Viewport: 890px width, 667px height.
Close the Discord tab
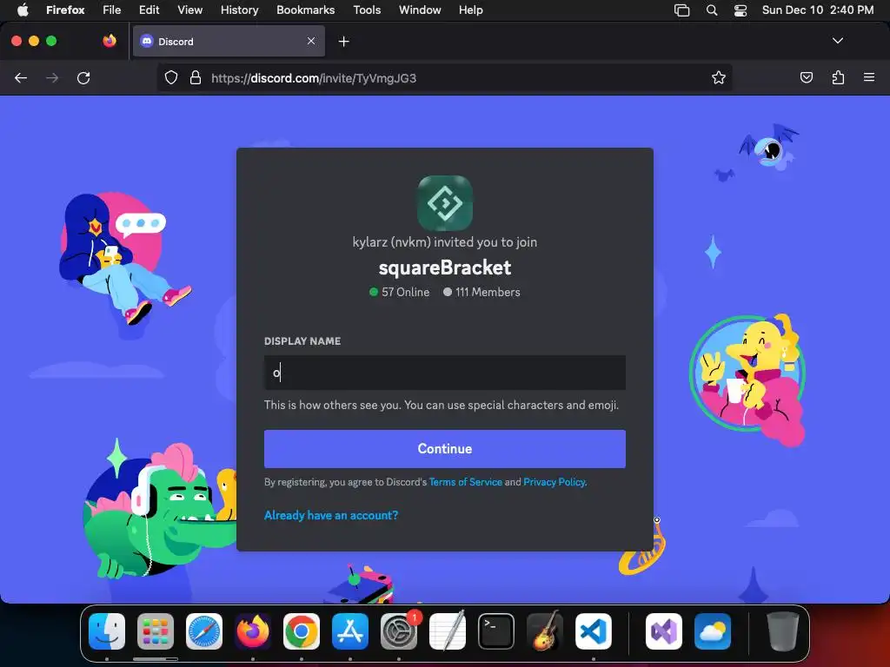[311, 41]
